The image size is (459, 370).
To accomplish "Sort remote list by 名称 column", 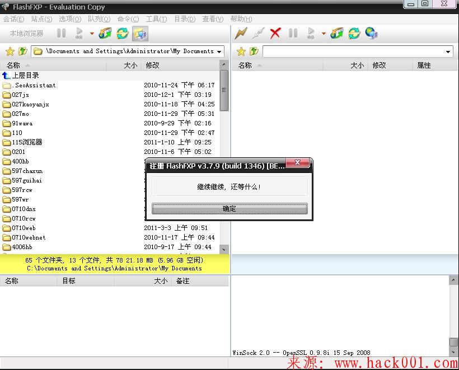I will [277, 65].
